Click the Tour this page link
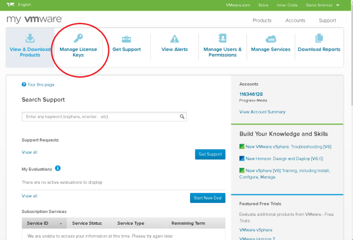 (x=41, y=84)
